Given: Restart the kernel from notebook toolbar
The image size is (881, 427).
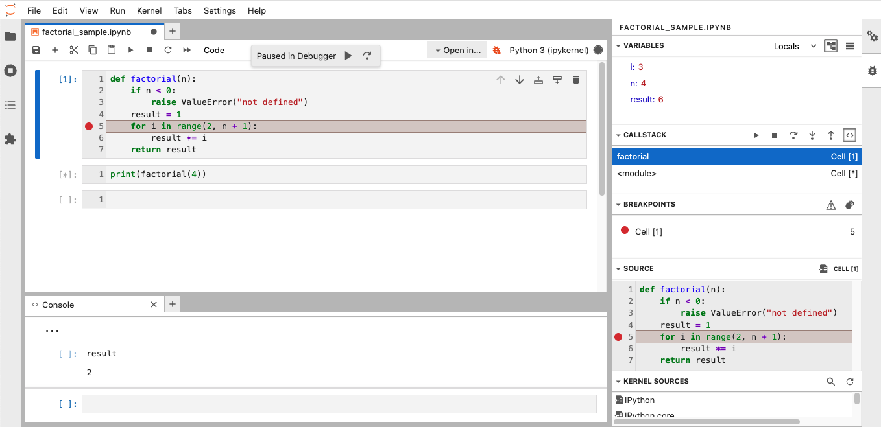Looking at the screenshot, I should (x=168, y=50).
